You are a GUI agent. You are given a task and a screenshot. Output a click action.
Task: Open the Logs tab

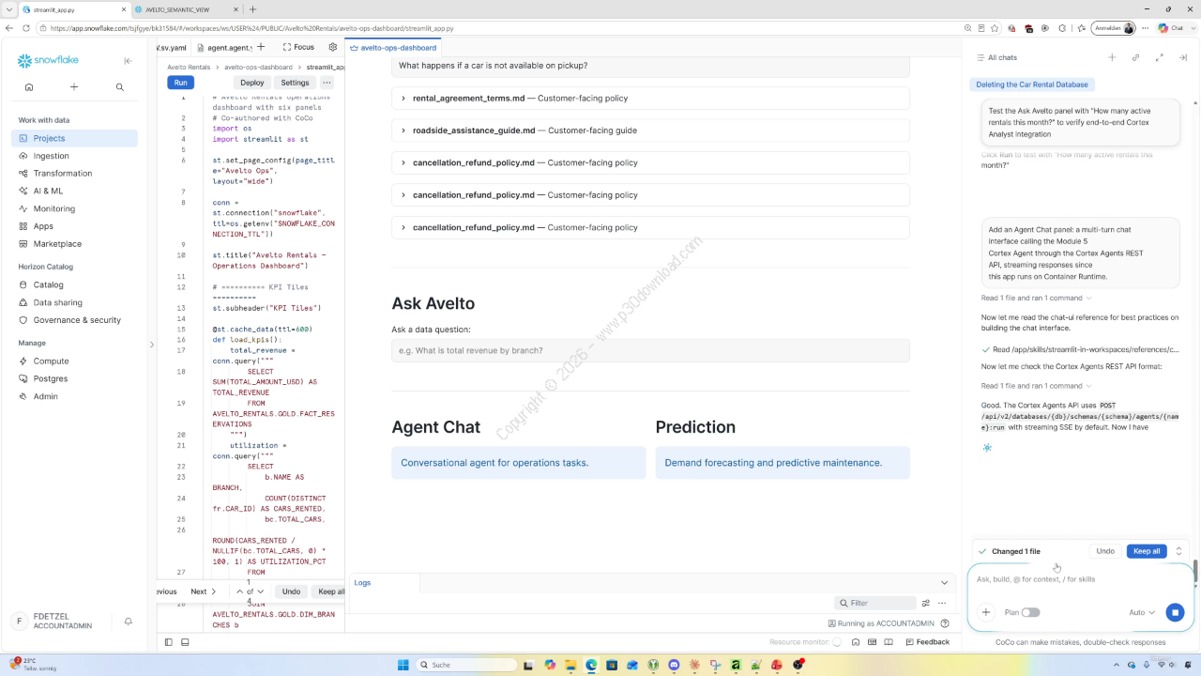[x=362, y=583]
